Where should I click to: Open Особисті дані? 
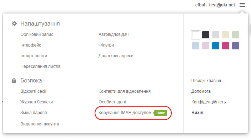pos(112,102)
